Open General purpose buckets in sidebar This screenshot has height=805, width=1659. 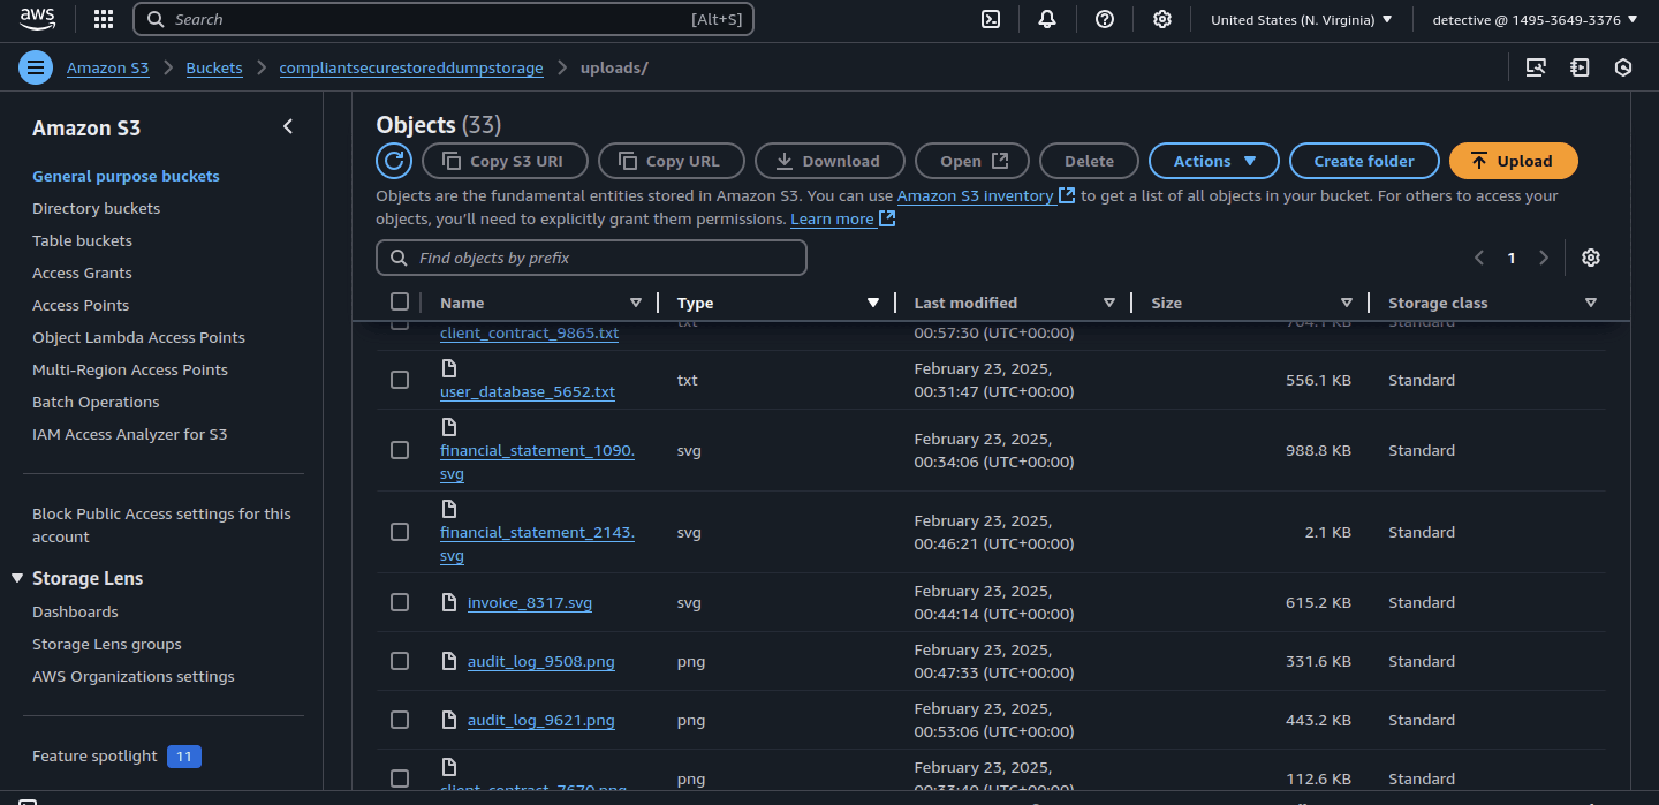pyautogui.click(x=126, y=176)
